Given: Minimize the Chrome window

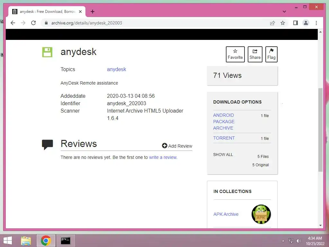Looking at the screenshot, I should tap(296, 7).
